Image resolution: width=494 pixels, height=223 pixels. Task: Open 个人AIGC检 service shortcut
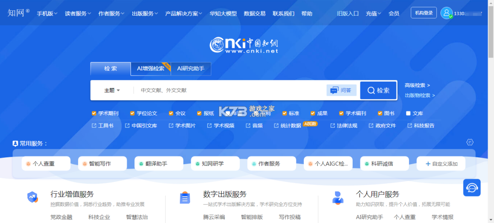point(328,164)
